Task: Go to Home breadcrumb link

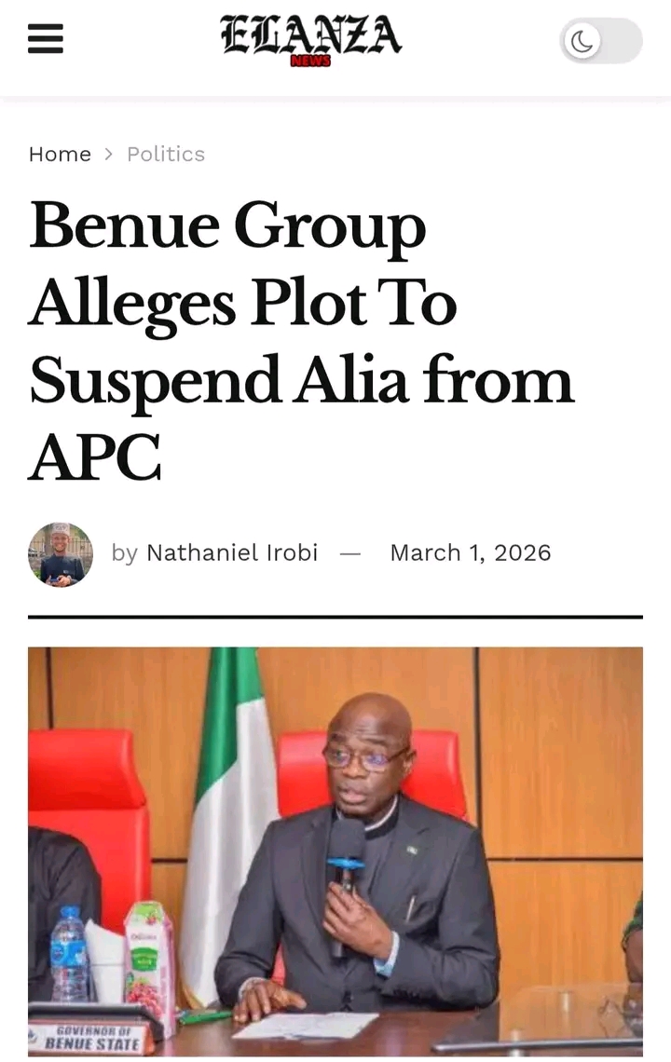Action: click(60, 154)
